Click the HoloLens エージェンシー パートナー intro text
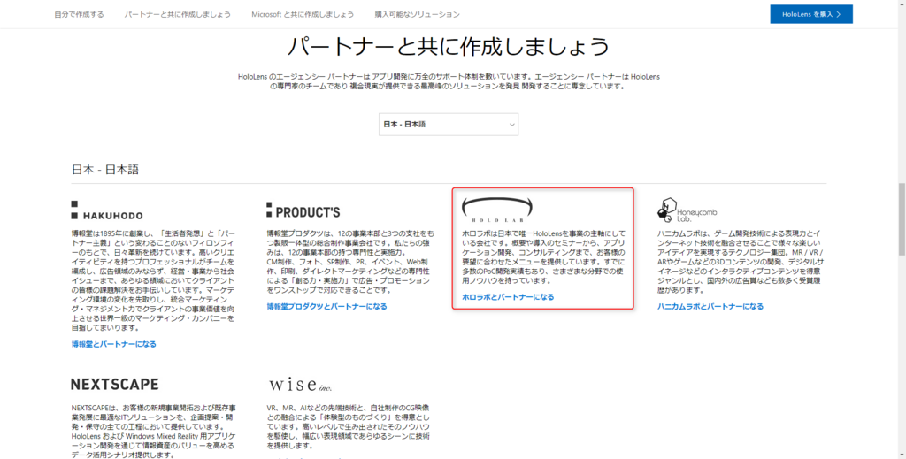Image resolution: width=906 pixels, height=459 pixels. [449, 81]
